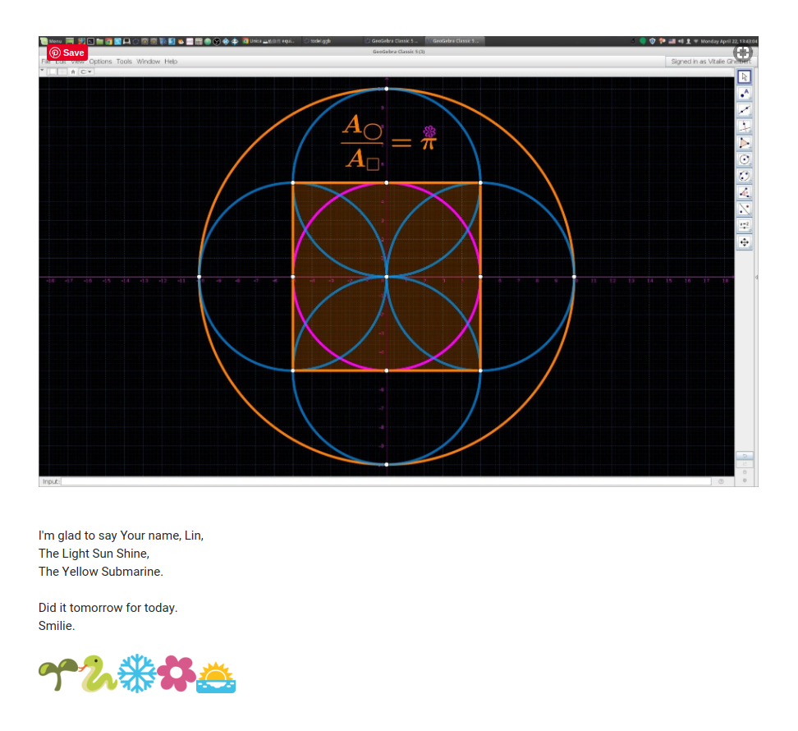Select the Point tool labeled A

744,93
